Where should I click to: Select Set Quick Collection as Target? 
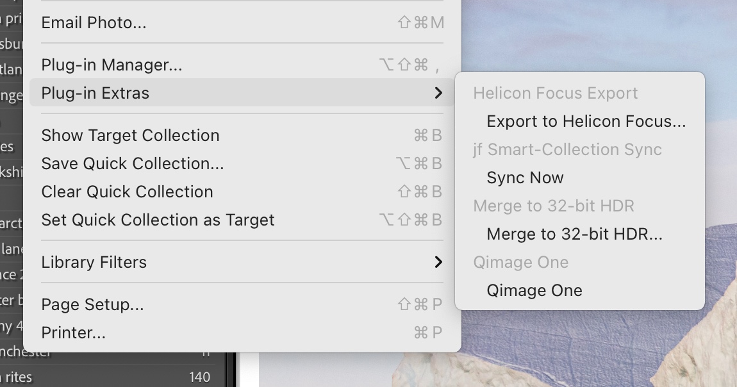pyautogui.click(x=242, y=220)
